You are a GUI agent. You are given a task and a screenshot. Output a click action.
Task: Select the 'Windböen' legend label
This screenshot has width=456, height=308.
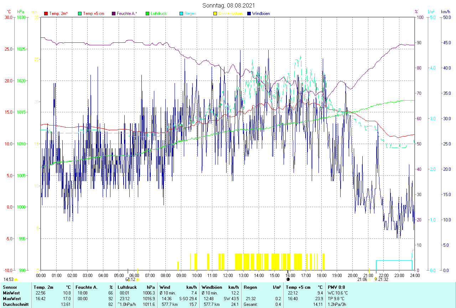tap(261, 14)
